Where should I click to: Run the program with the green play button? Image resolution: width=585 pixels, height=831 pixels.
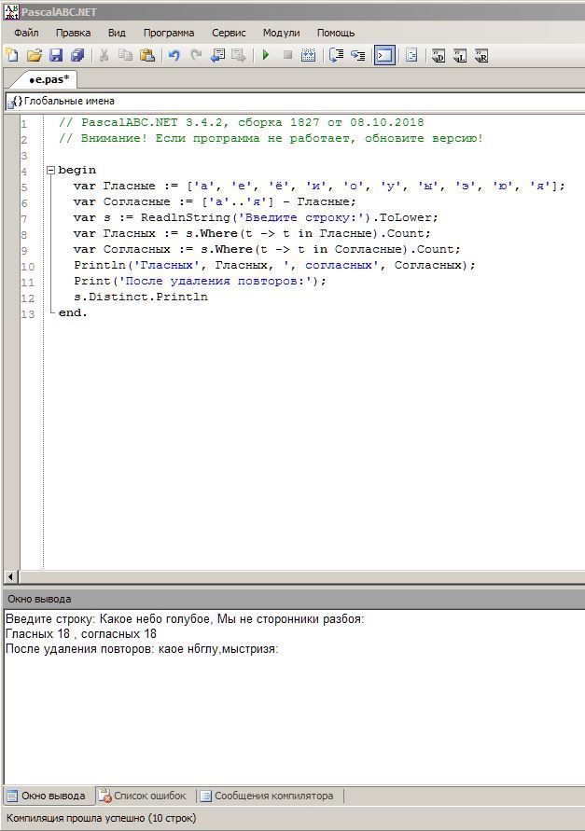pos(266,55)
